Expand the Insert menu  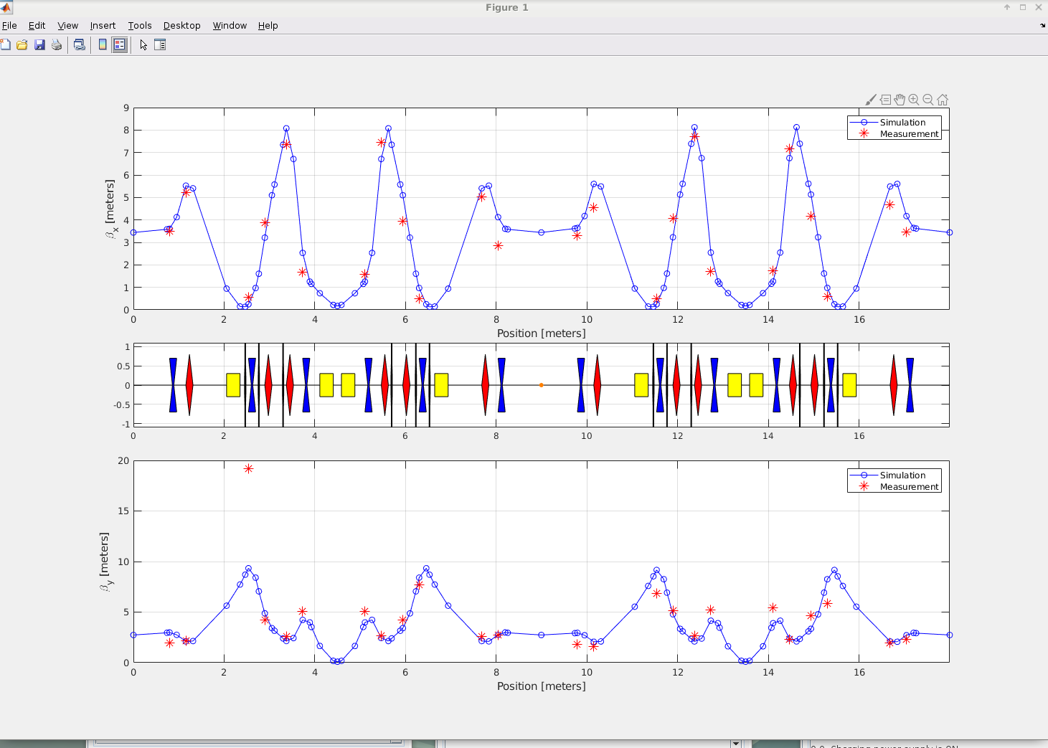103,25
